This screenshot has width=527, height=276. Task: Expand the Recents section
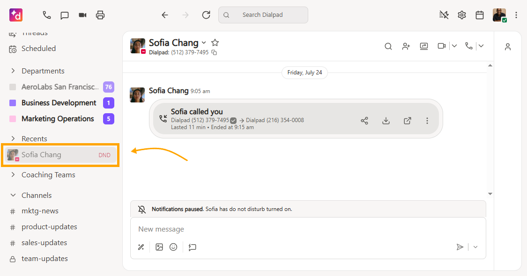(13, 138)
